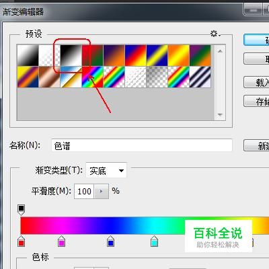This screenshot has width=269, height=269.
Task: Click the 载入 load button
Action: pyautogui.click(x=256, y=82)
